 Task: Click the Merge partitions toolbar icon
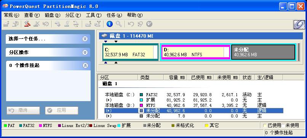(88, 24)
